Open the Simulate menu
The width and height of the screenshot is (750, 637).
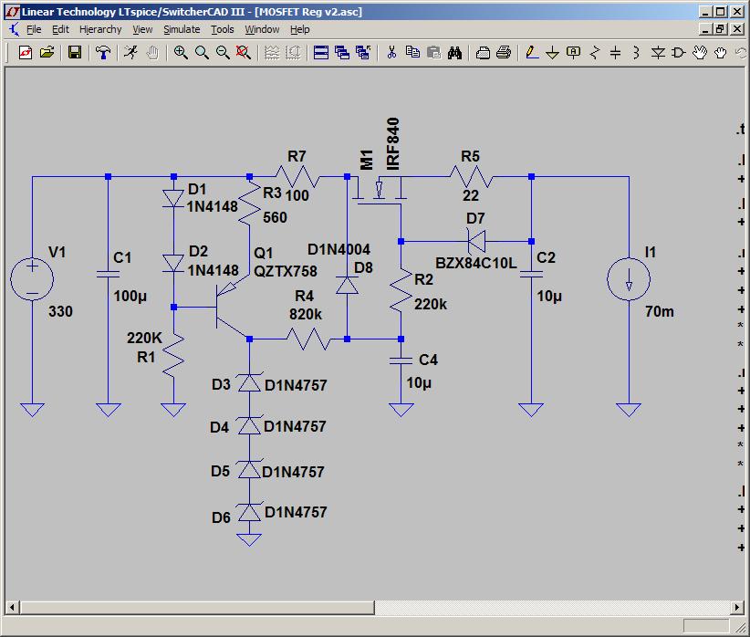[182, 30]
